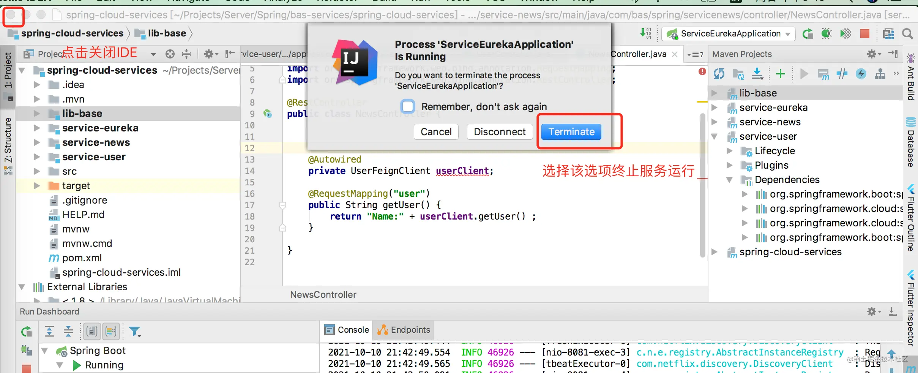Image resolution: width=918 pixels, height=373 pixels.
Task: Click the Debug bug icon in toolbar
Action: pos(827,34)
